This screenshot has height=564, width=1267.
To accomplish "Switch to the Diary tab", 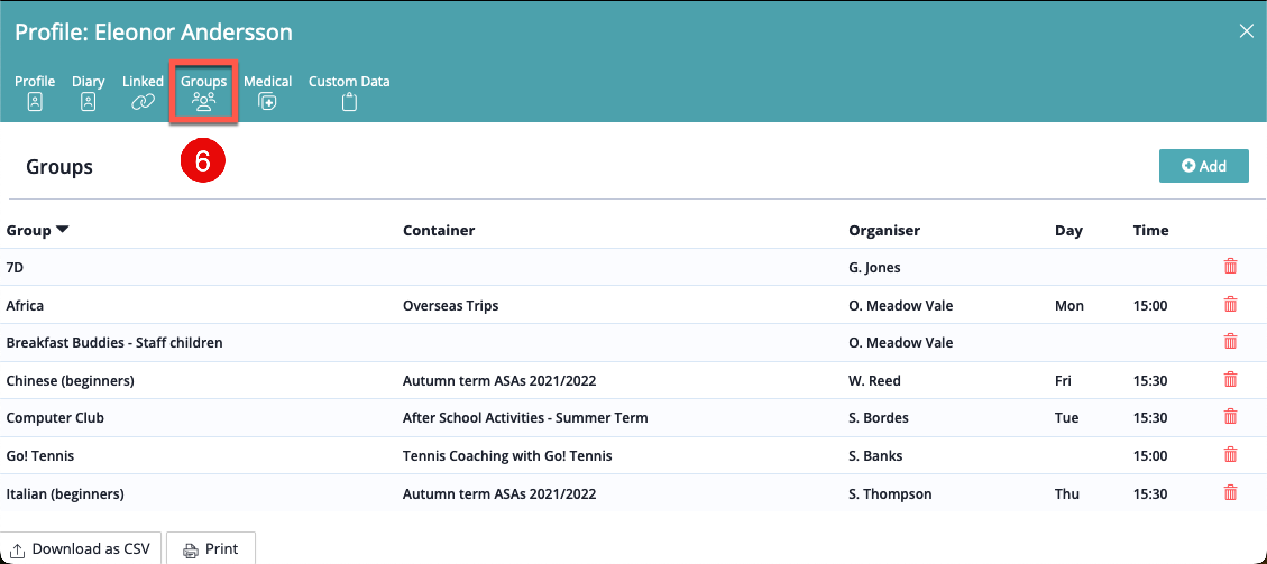I will coord(88,92).
